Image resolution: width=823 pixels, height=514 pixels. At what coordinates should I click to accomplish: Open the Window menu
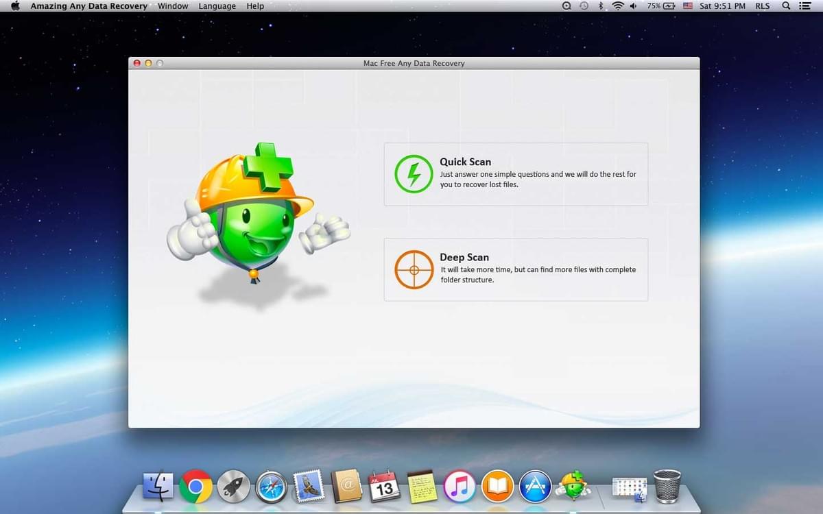pos(172,6)
